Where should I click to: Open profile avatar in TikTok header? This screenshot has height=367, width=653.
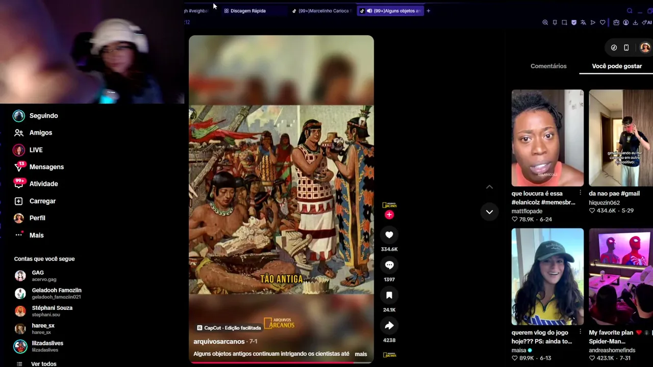pos(645,47)
